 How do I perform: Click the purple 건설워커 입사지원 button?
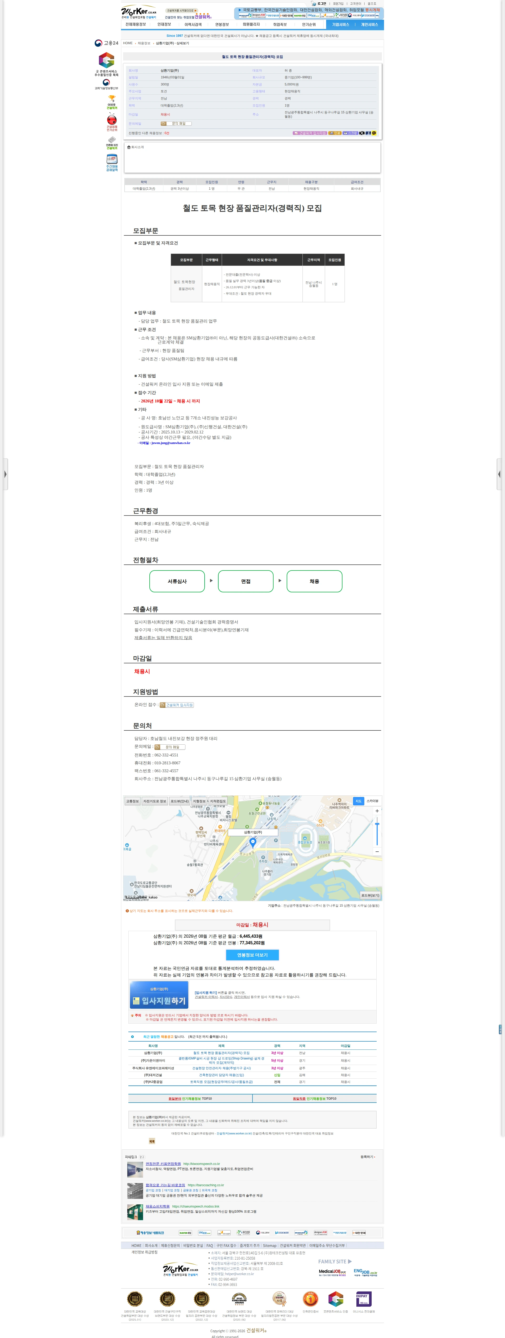[310, 133]
